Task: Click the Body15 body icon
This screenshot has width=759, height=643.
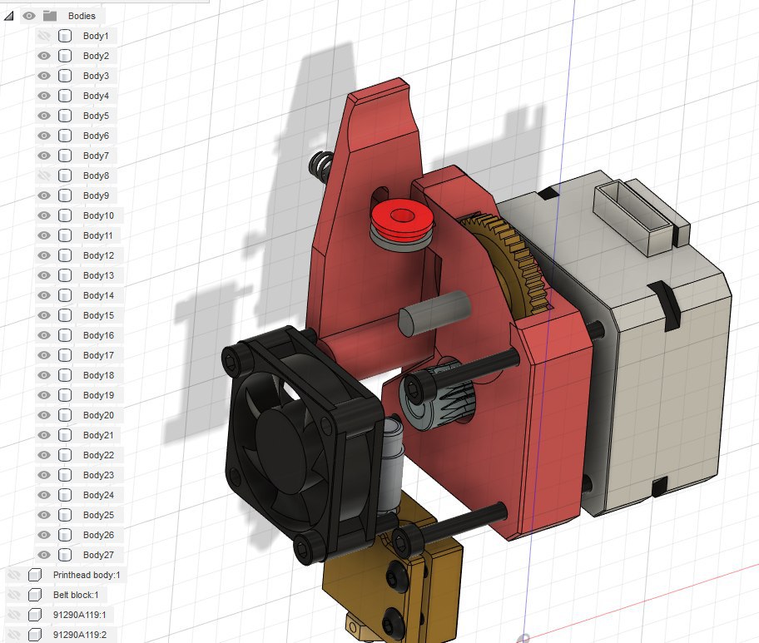Action: (x=65, y=315)
